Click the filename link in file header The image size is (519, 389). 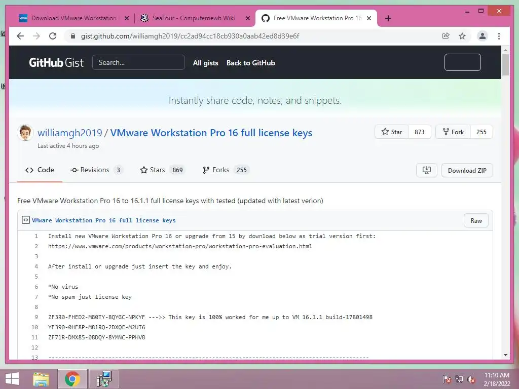(103, 220)
